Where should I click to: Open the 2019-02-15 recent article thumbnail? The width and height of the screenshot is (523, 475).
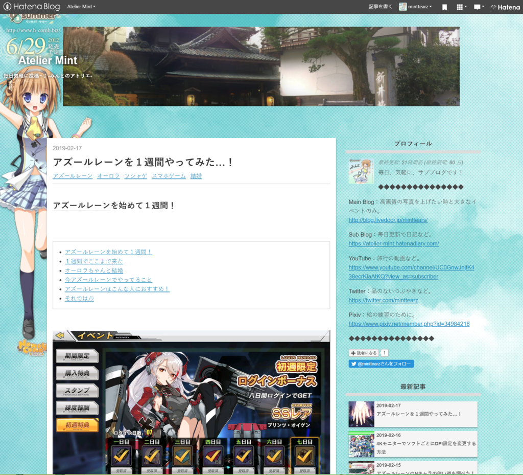(x=361, y=468)
